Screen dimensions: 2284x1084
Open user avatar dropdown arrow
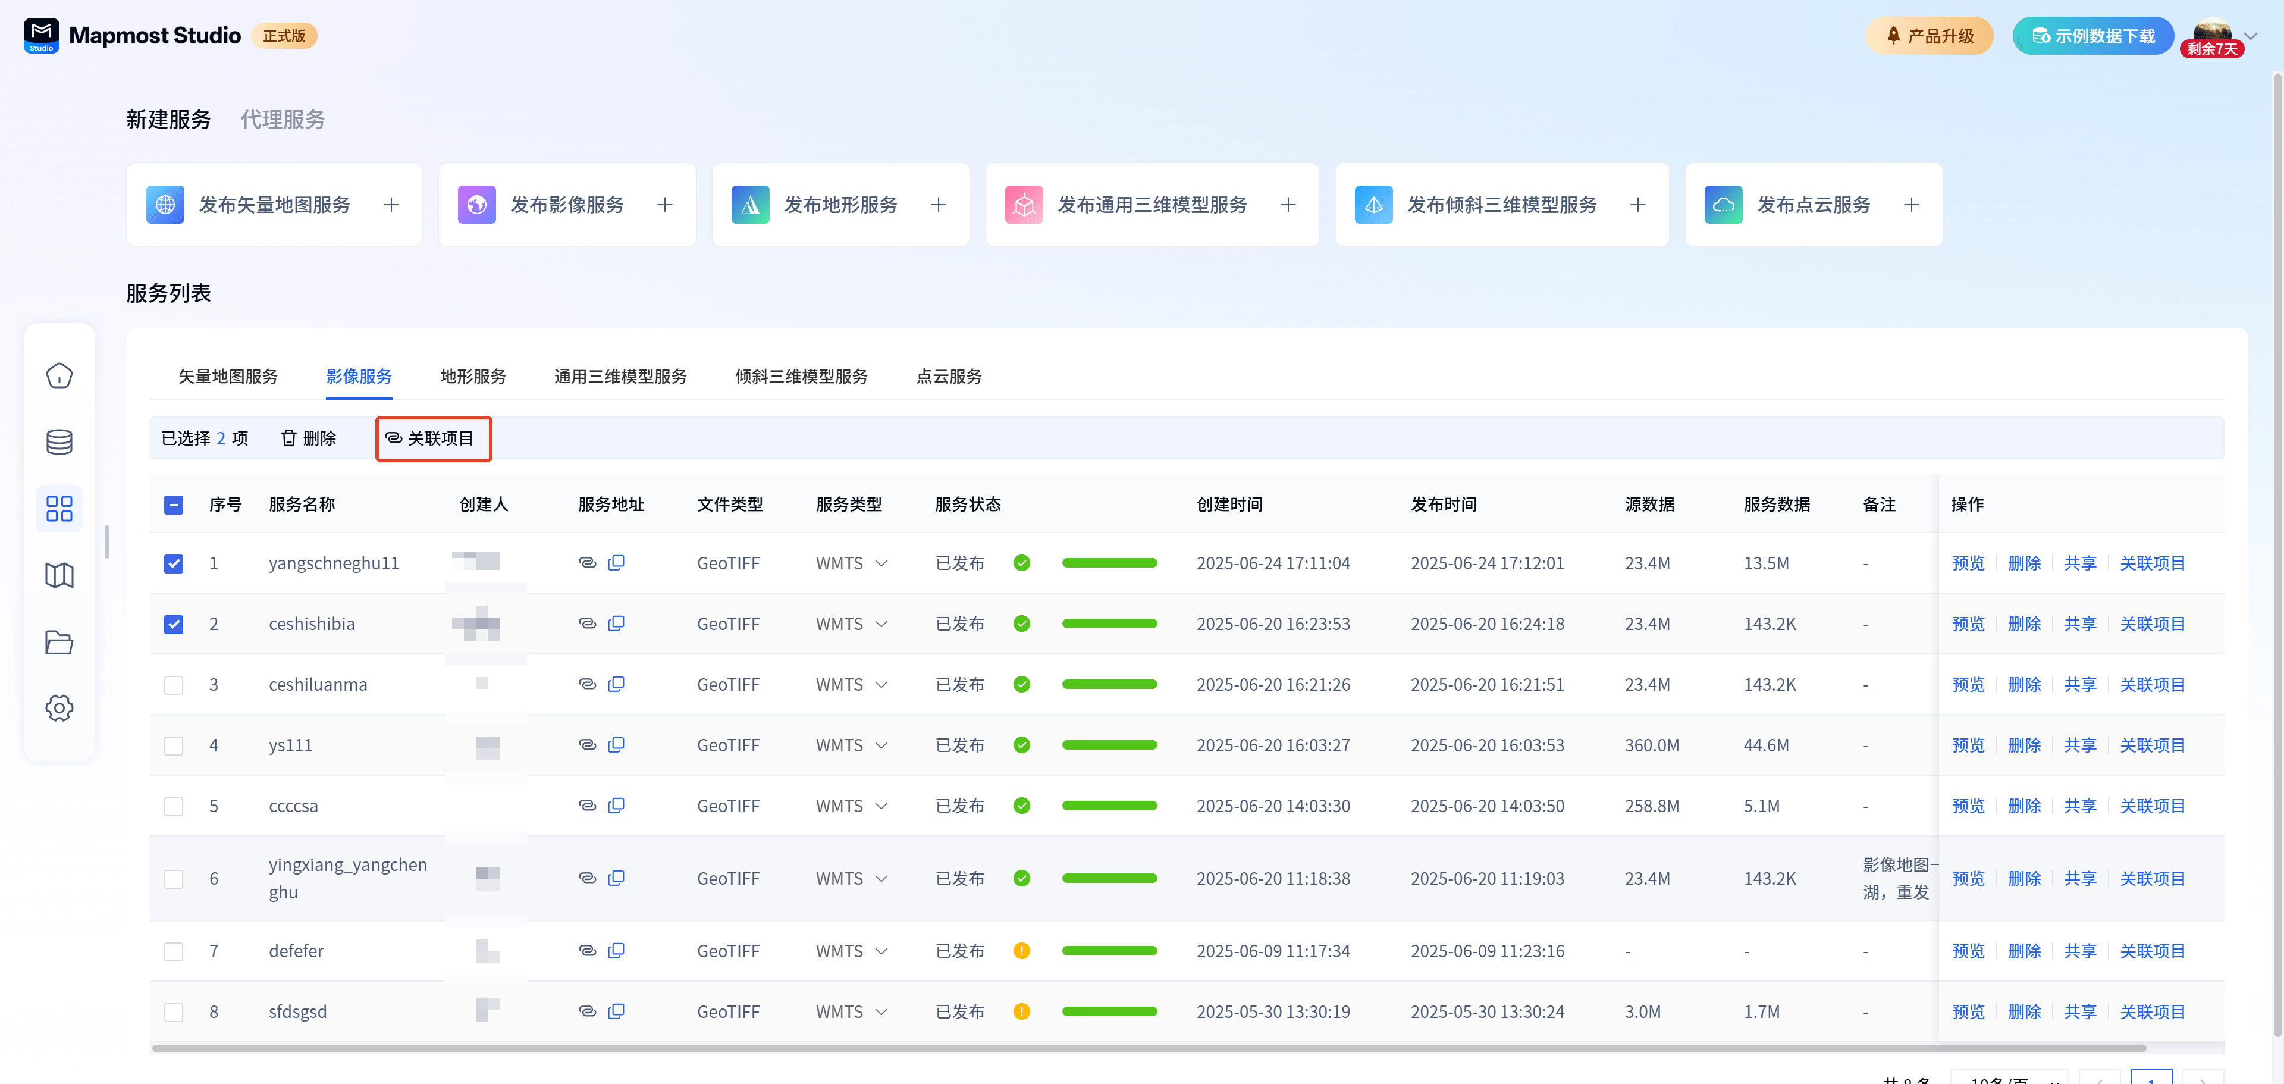click(x=2250, y=36)
